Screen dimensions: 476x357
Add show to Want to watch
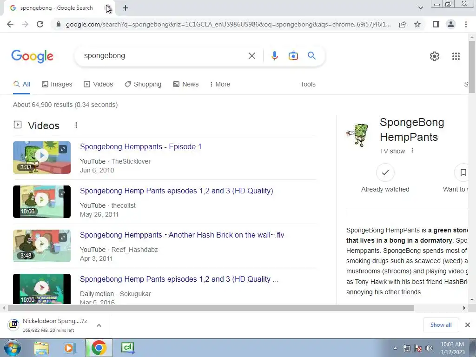(x=463, y=172)
